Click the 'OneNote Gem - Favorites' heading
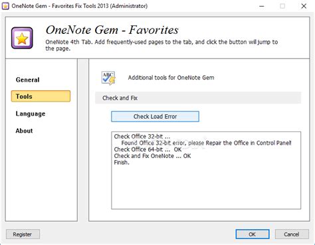315x245 pixels. pos(112,30)
